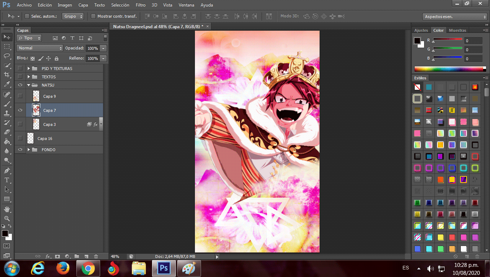490x277 pixels.
Task: Create a new layer with the page icon
Action: (86, 256)
